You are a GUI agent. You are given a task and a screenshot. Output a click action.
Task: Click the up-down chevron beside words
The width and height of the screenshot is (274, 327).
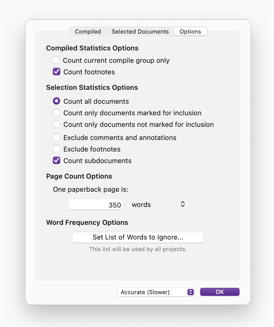[183, 204]
